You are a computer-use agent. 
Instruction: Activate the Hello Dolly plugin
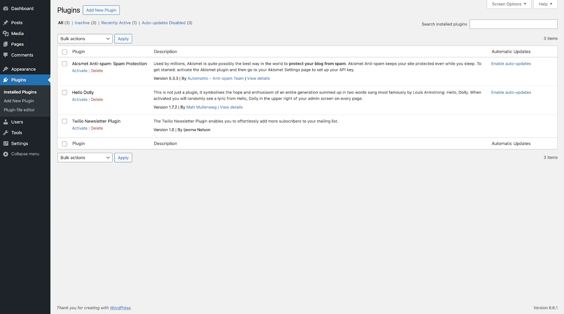pyautogui.click(x=80, y=100)
